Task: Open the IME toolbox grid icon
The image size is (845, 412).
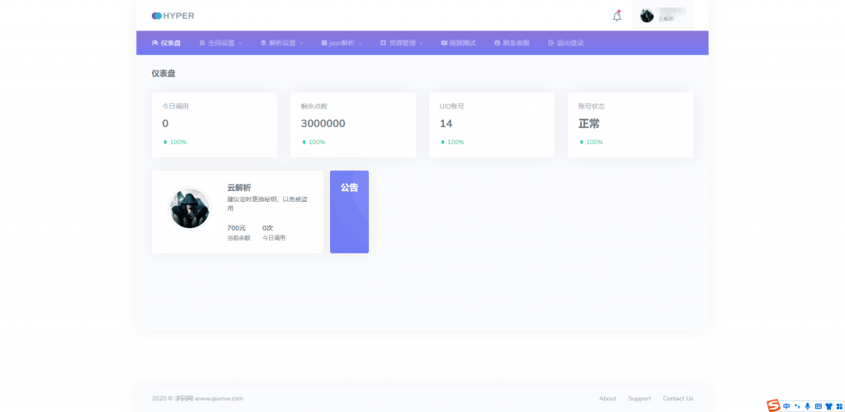Action: tap(838, 406)
